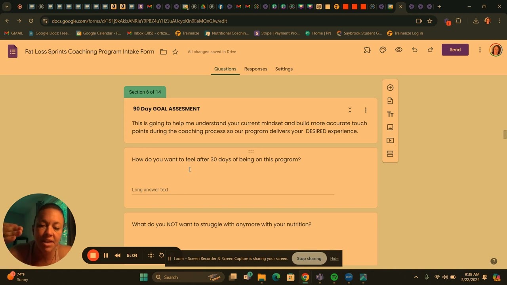Collapse the 90 Day GOAL ASSESMENT section
Viewport: 507px width, 285px height.
pyautogui.click(x=350, y=110)
